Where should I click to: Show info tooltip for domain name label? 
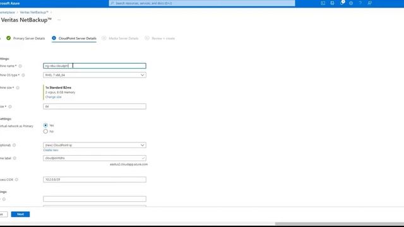click(x=15, y=158)
